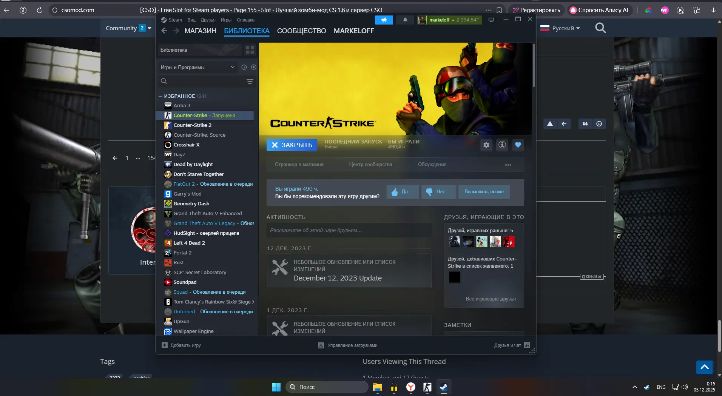The width and height of the screenshot is (722, 396).
Task: Click forum post quote icon
Action: click(x=585, y=124)
